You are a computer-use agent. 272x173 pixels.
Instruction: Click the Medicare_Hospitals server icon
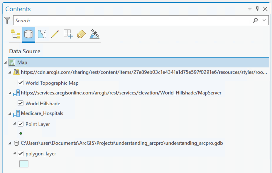click(x=16, y=113)
